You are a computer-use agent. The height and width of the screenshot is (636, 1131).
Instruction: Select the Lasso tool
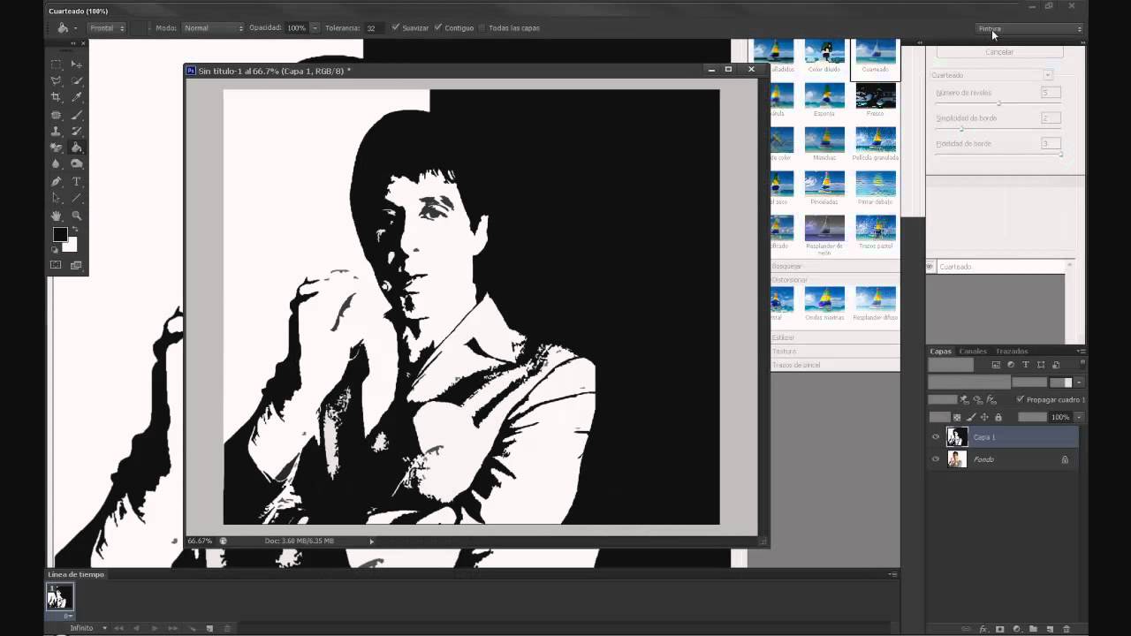57,81
